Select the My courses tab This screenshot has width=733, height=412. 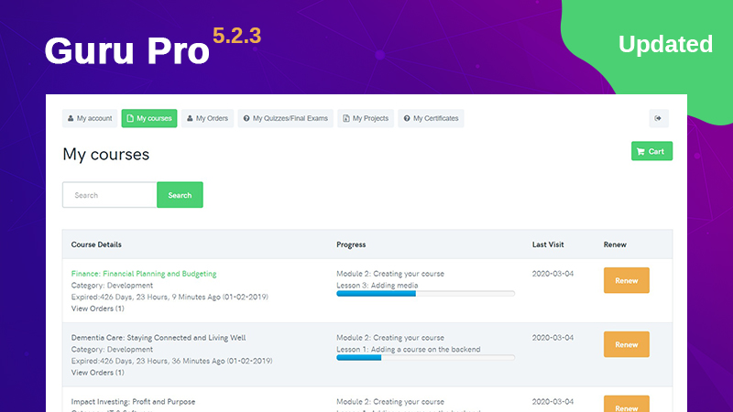pos(148,118)
